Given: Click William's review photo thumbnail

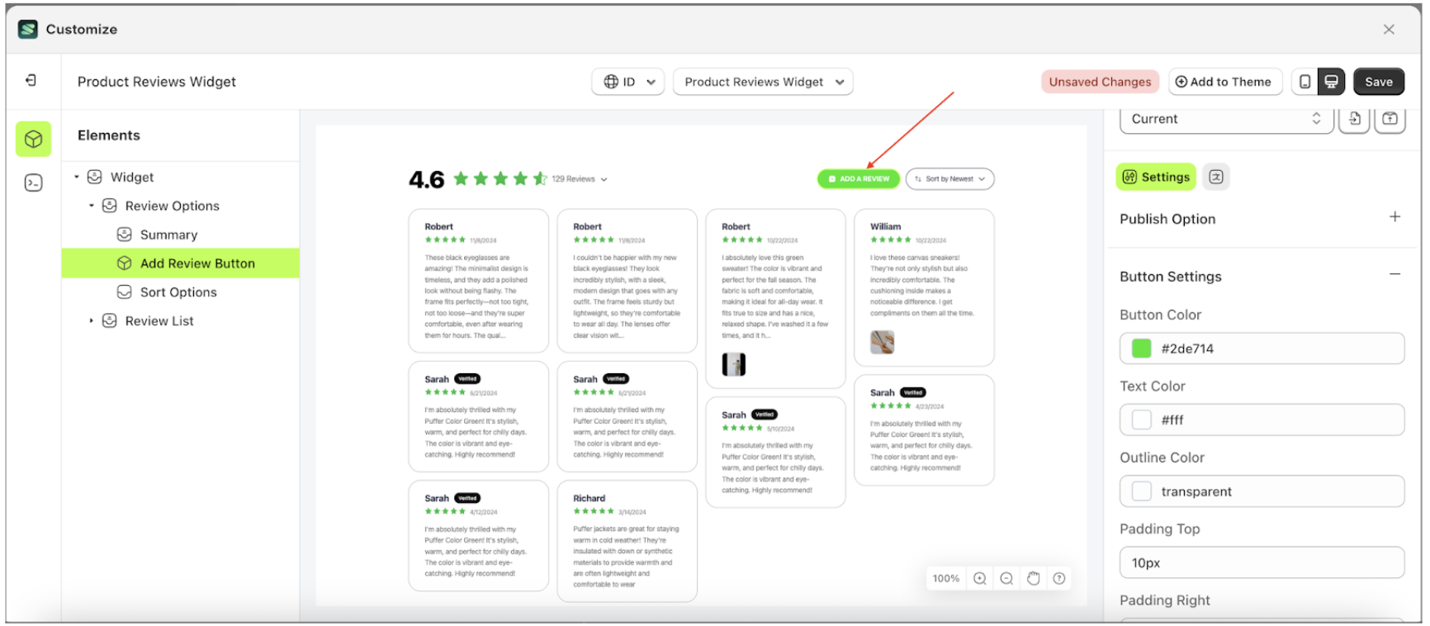Looking at the screenshot, I should click(x=882, y=342).
